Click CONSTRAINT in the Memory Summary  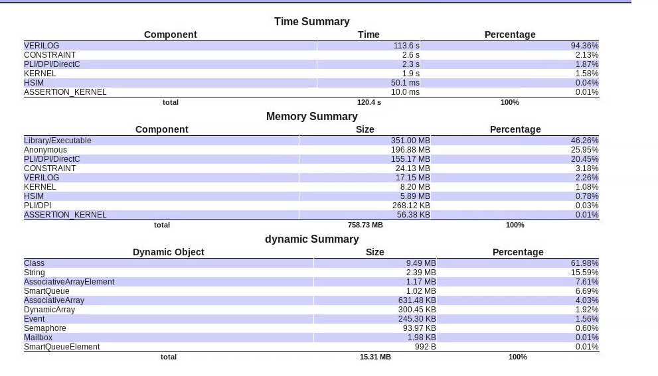click(50, 168)
